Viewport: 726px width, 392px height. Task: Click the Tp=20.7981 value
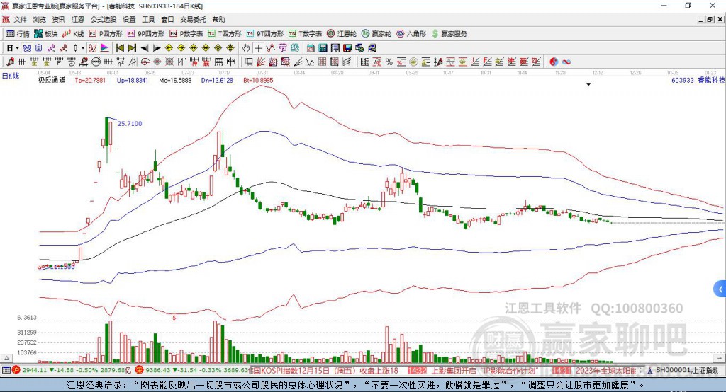click(x=90, y=80)
